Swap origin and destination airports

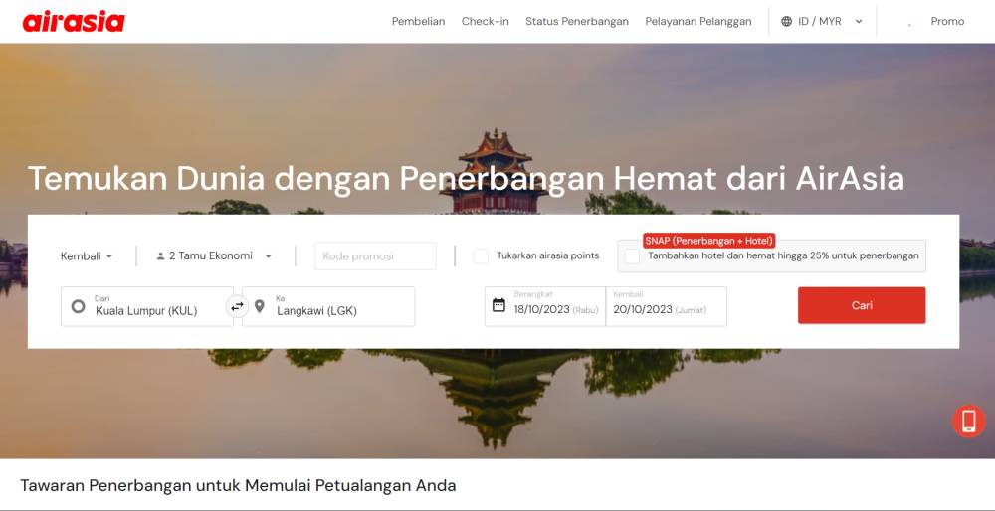click(237, 307)
